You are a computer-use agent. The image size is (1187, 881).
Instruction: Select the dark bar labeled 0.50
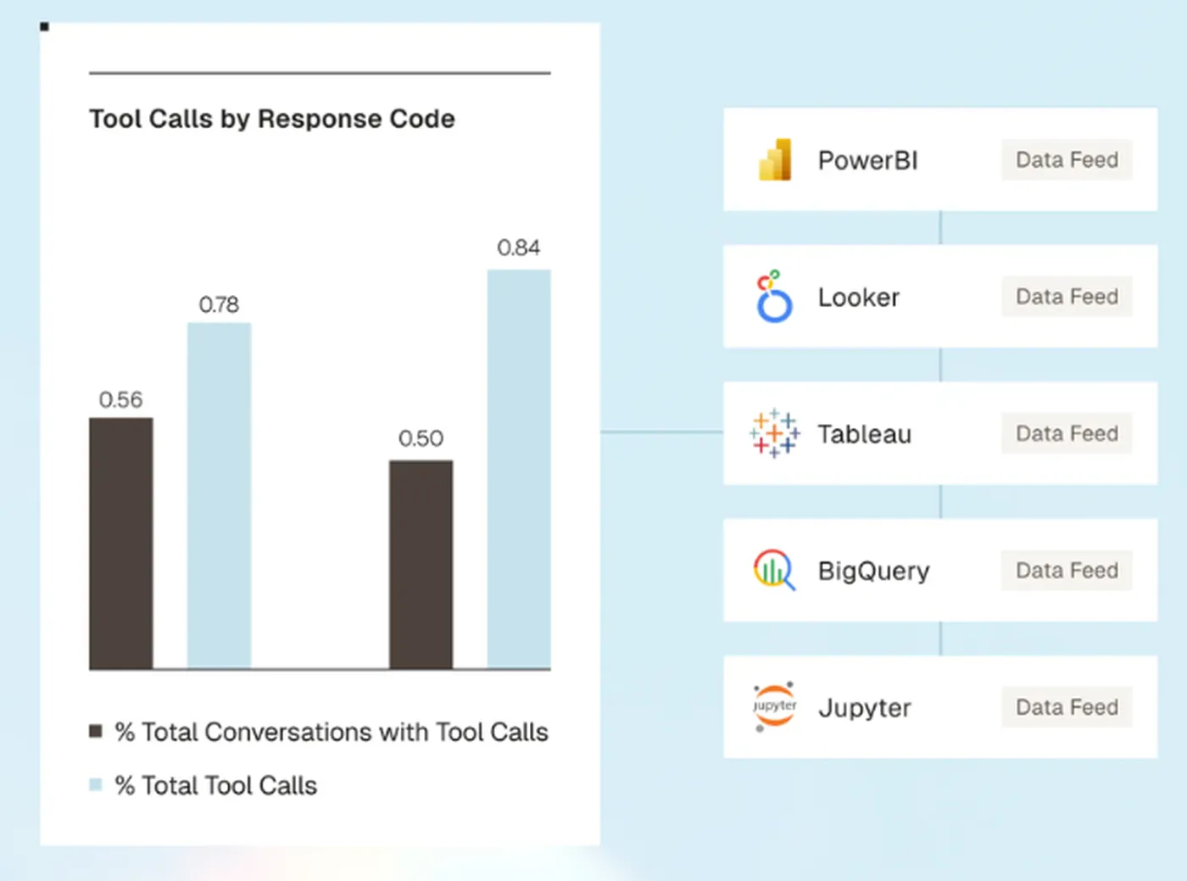[x=421, y=564]
